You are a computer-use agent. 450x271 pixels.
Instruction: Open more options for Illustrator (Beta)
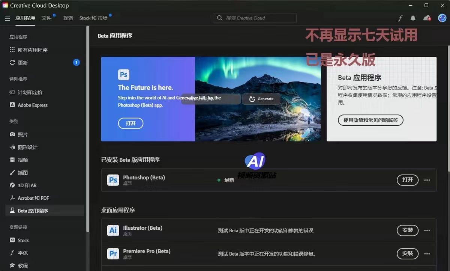click(427, 230)
